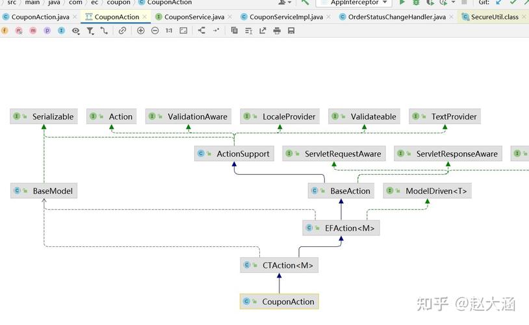This screenshot has width=529, height=325.
Task: Open the filter funnel dropdown
Action: pyautogui.click(x=90, y=31)
